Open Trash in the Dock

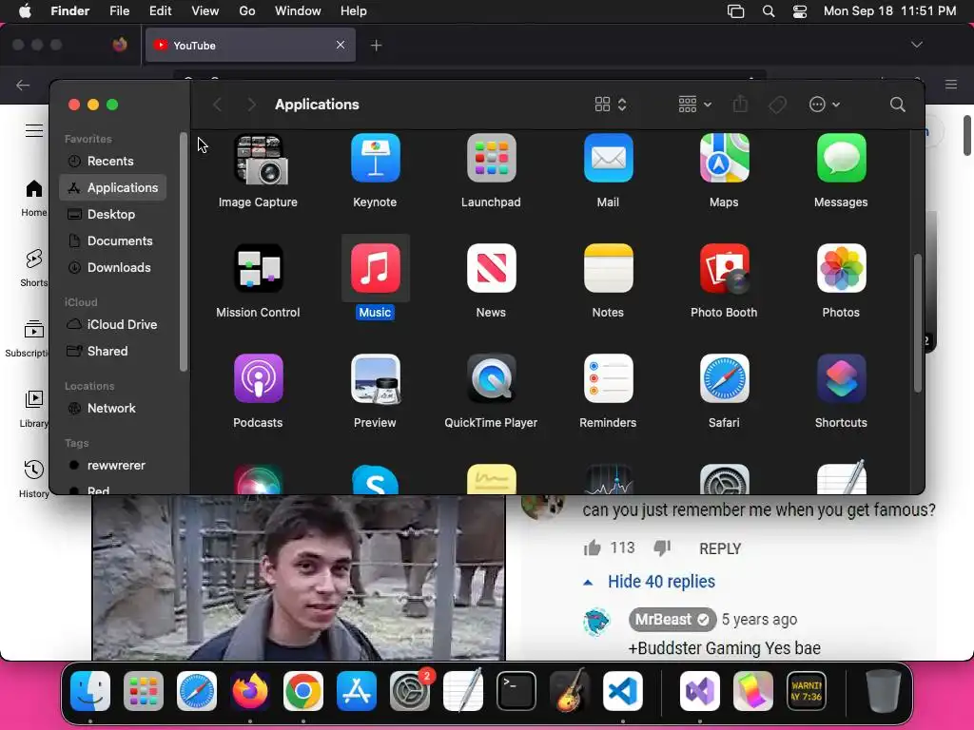pos(884,691)
